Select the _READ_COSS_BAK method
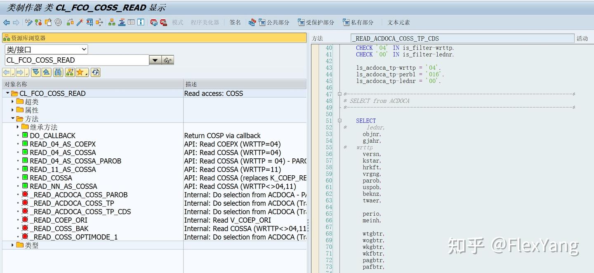 coord(59,228)
